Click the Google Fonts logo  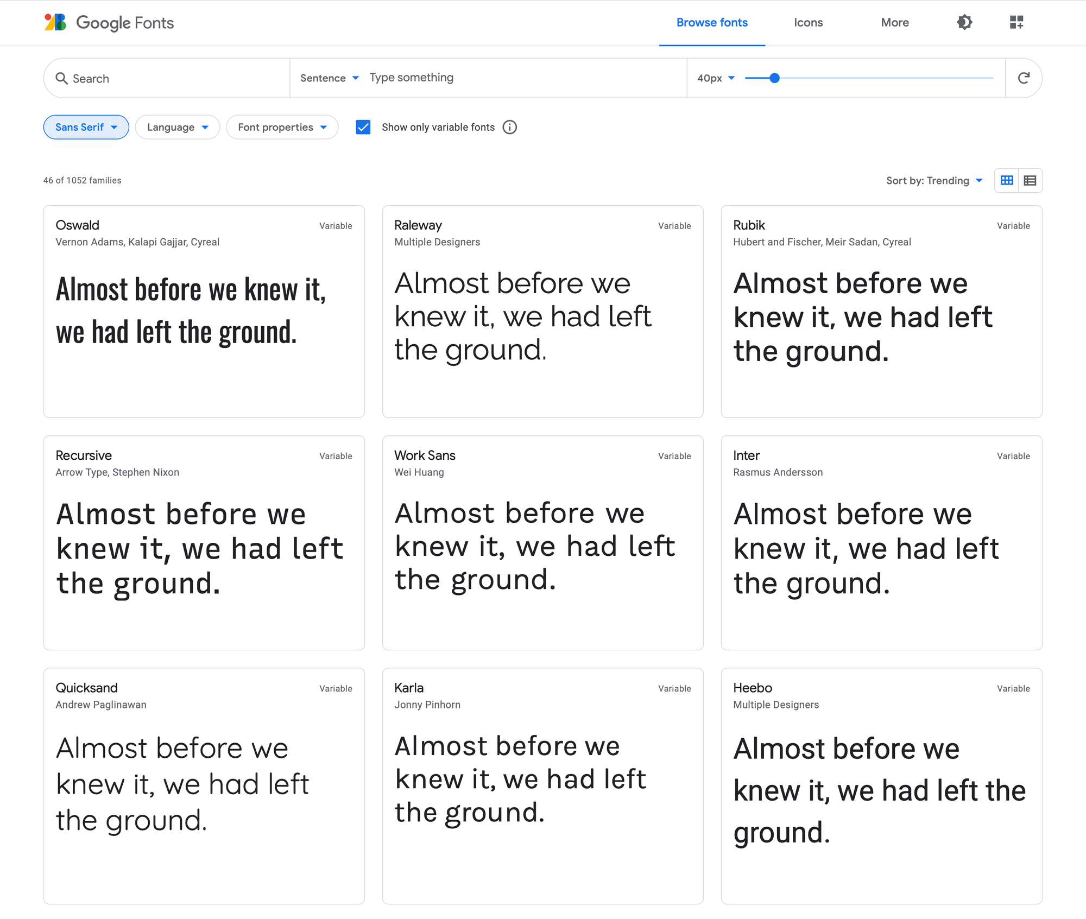click(x=109, y=22)
